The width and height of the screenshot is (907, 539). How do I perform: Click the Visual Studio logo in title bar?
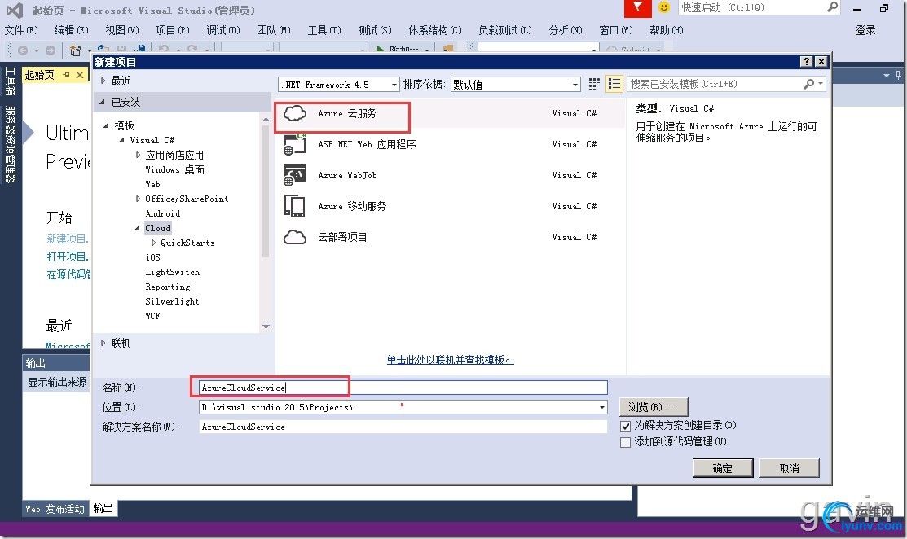[15, 10]
